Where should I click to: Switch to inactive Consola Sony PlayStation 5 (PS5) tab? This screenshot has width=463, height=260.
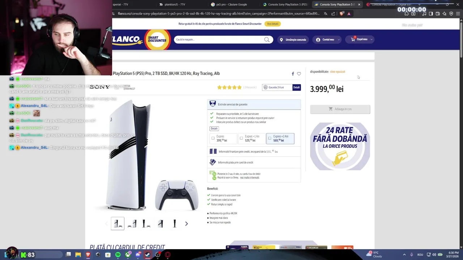tap(286, 4)
